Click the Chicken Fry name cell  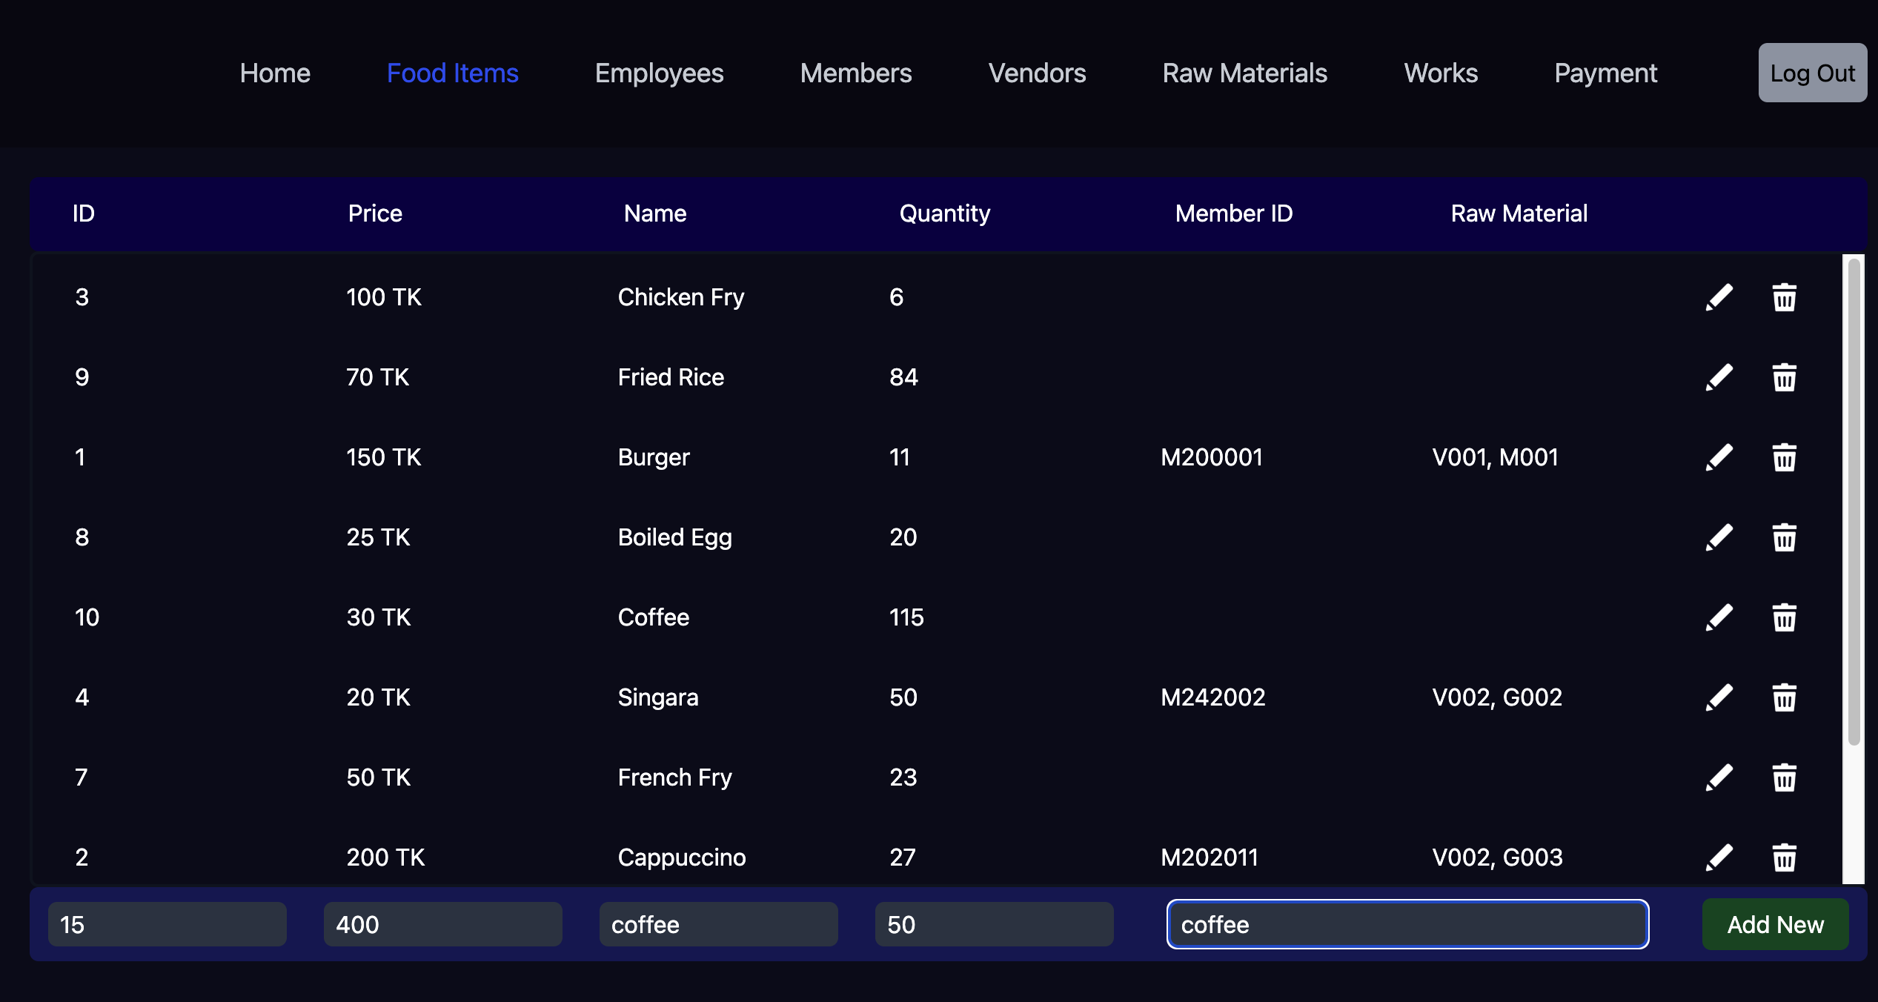[681, 297]
